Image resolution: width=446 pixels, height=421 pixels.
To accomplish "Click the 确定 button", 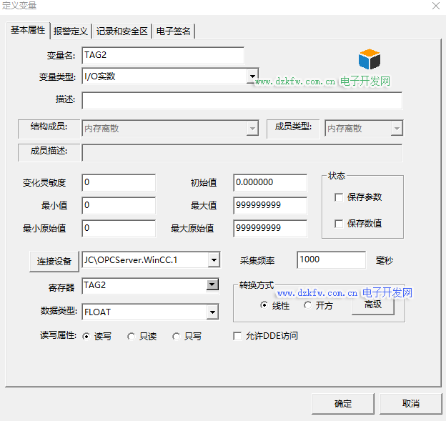I will [342, 403].
